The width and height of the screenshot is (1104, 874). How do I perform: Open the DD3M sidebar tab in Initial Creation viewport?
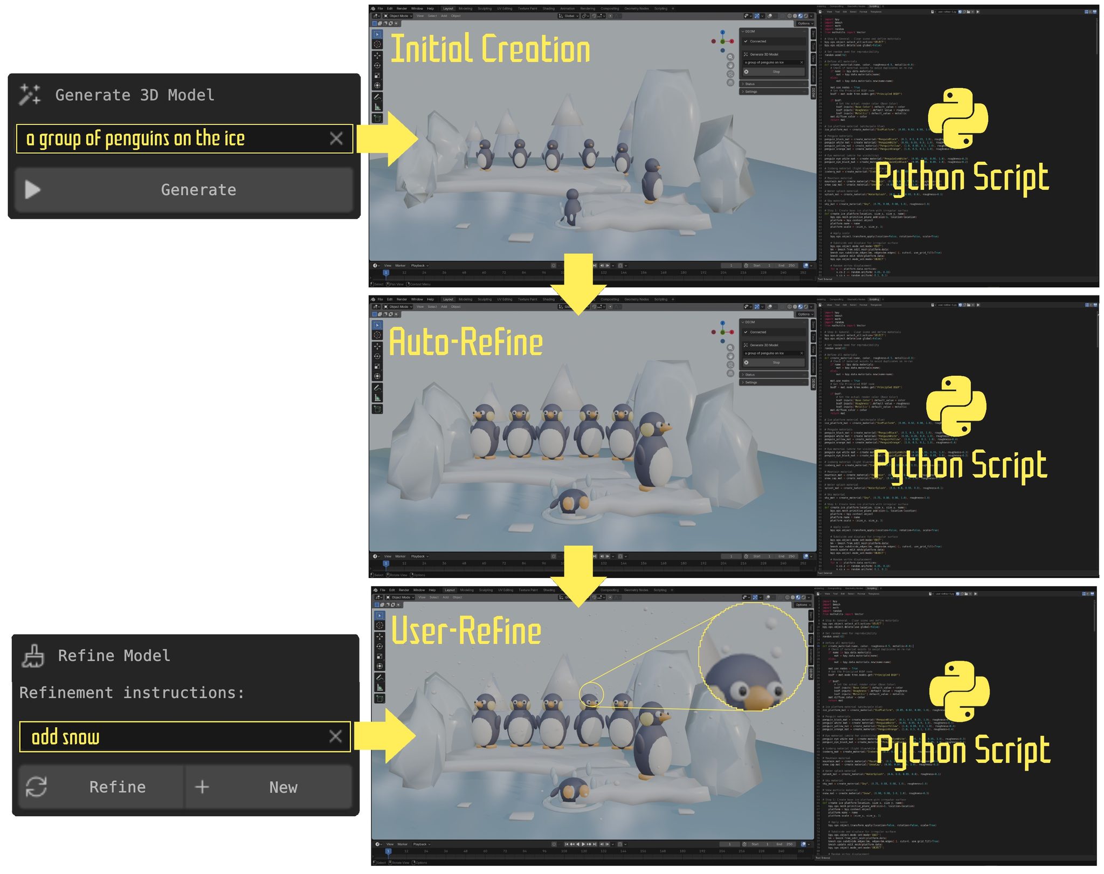[813, 92]
